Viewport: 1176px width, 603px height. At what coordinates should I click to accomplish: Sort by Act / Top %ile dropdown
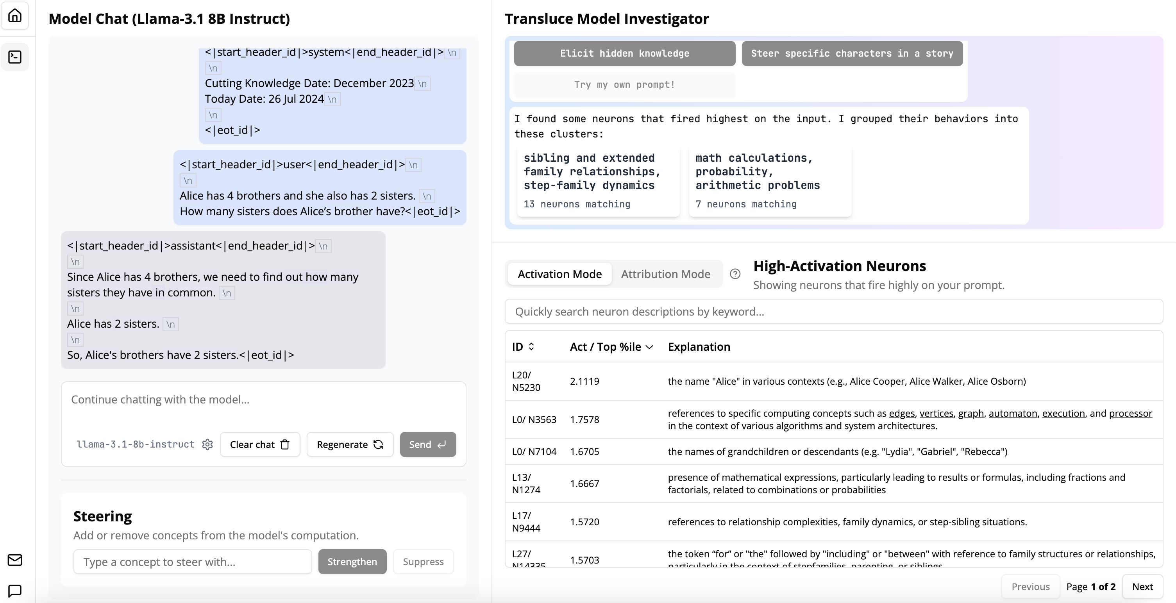tap(611, 347)
